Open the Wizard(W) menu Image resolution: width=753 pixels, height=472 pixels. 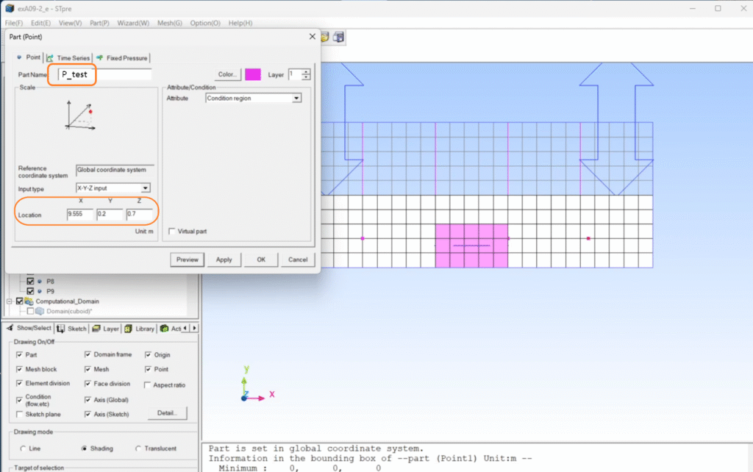pos(133,23)
